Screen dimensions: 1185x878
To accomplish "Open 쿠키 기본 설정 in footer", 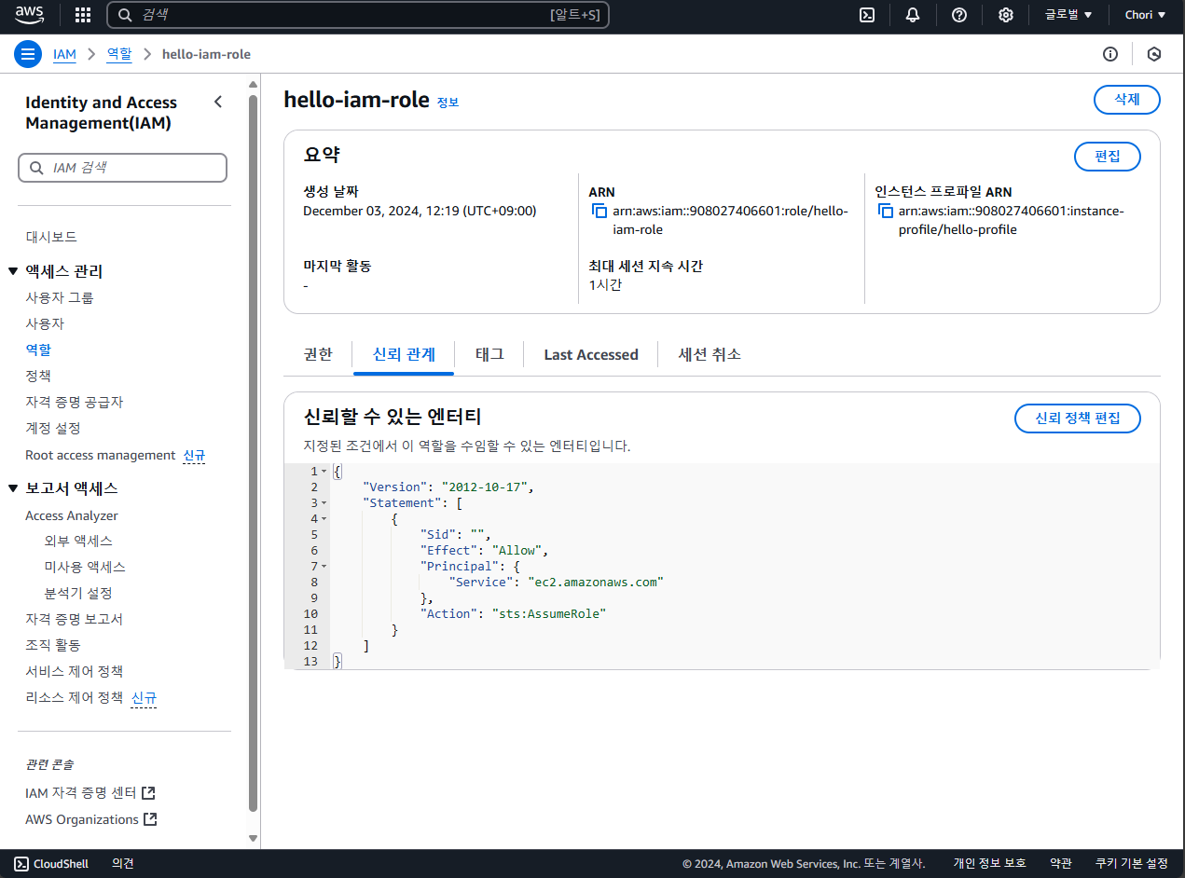I will (x=1131, y=864).
